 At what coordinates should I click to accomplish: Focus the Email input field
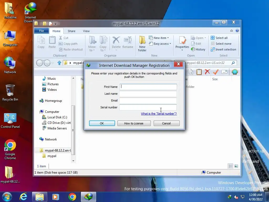[148, 100]
